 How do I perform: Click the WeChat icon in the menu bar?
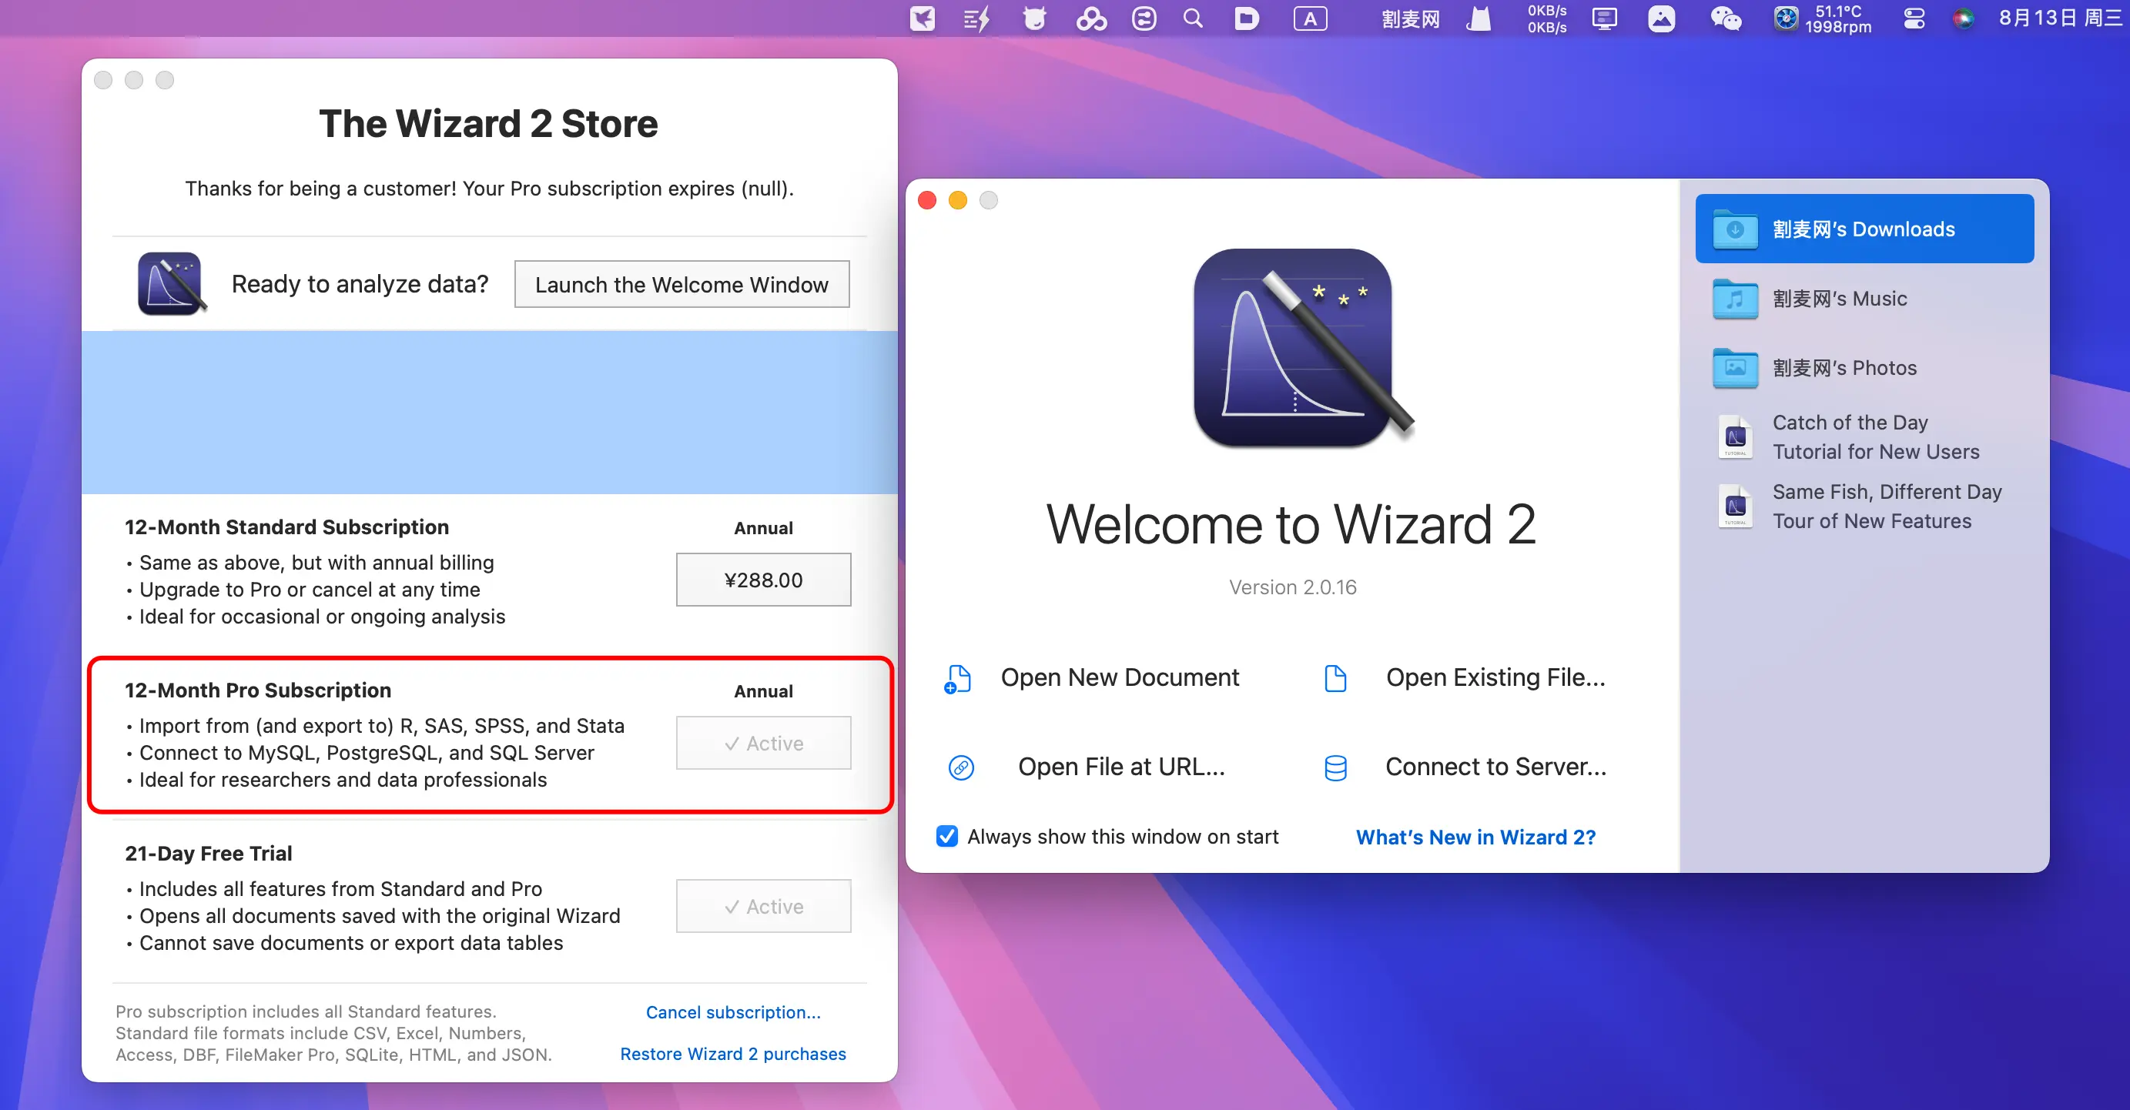coord(1726,18)
